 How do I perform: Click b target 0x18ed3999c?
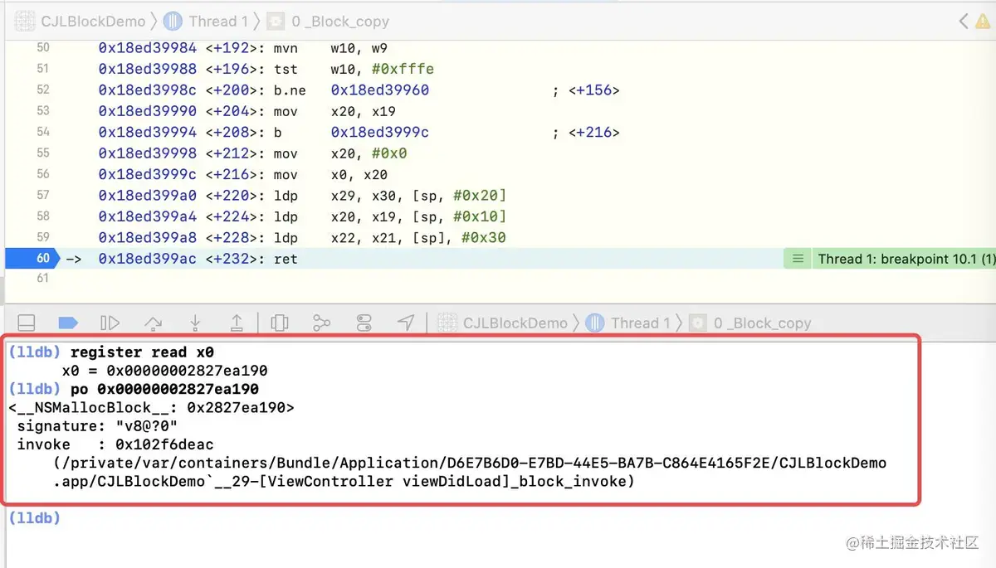[380, 132]
